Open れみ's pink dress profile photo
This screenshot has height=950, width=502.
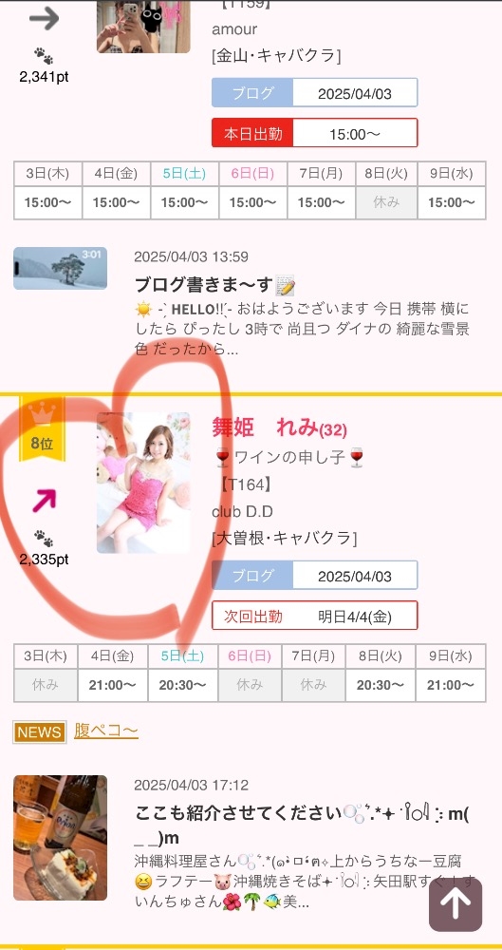pyautogui.click(x=143, y=483)
